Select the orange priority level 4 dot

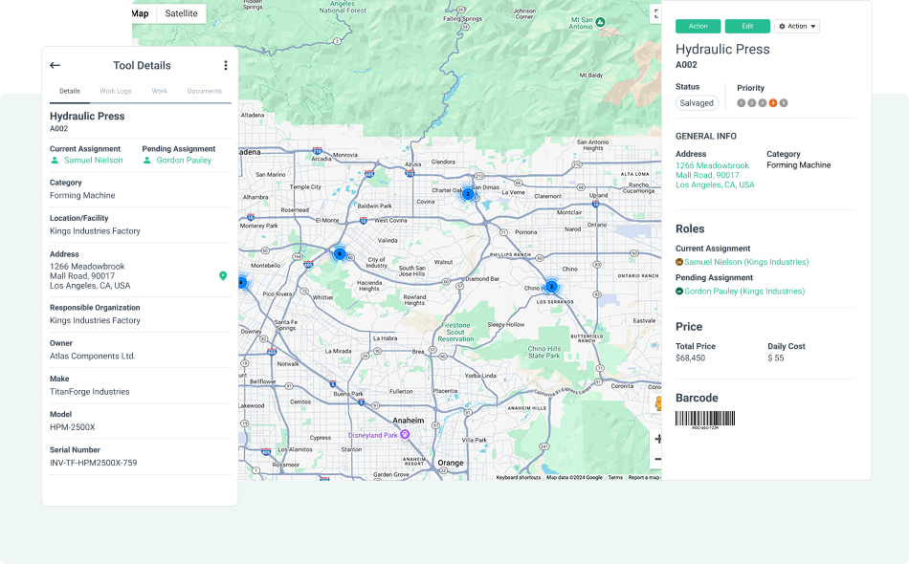pos(773,103)
